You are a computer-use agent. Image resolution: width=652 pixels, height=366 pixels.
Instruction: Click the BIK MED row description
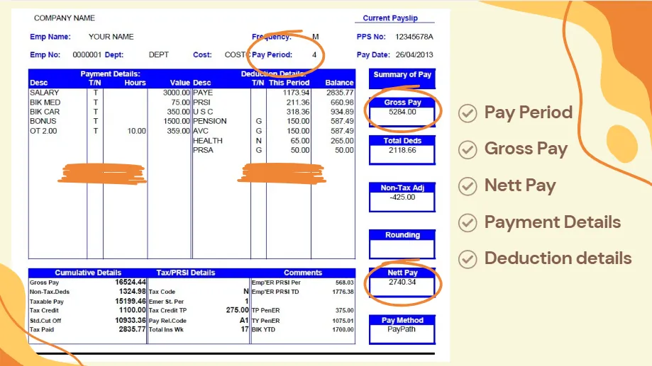[45, 102]
